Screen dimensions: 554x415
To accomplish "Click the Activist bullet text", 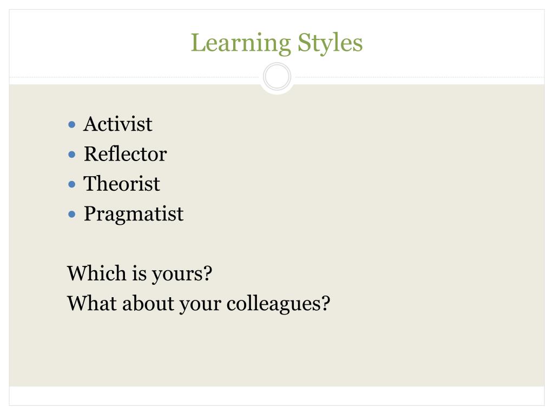I will [117, 124].
